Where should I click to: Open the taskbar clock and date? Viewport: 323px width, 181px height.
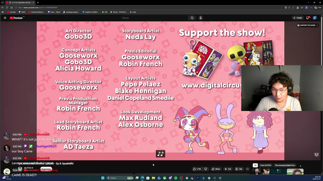tap(317, 178)
